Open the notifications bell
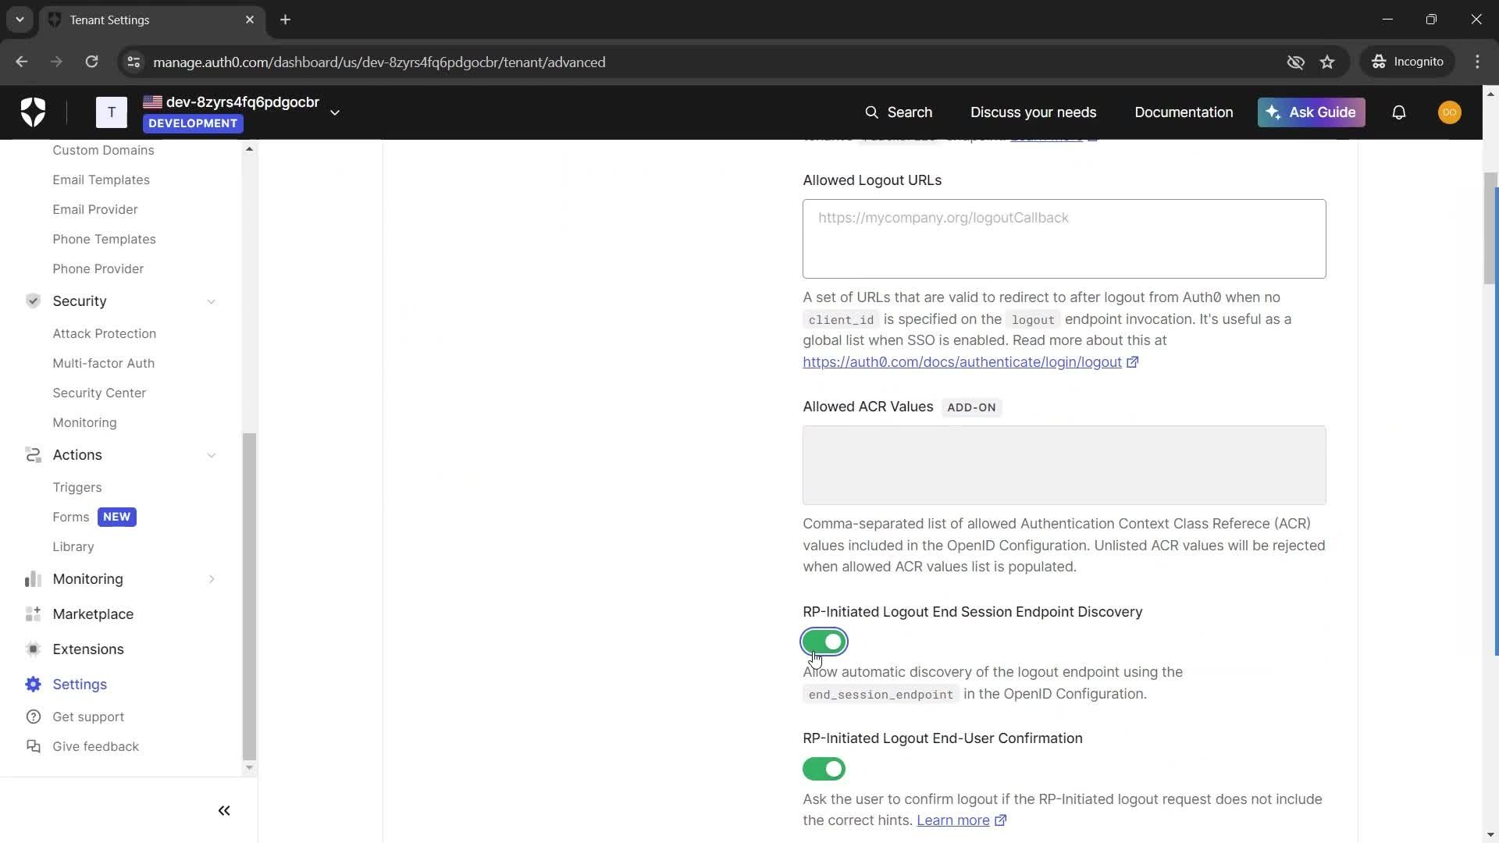 [1398, 112]
